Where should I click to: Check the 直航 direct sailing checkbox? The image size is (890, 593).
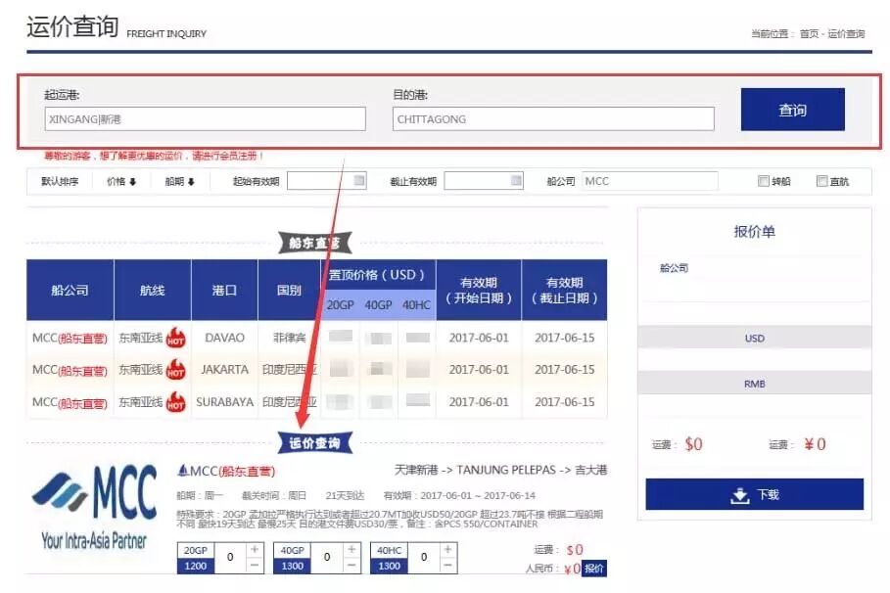pyautogui.click(x=821, y=181)
